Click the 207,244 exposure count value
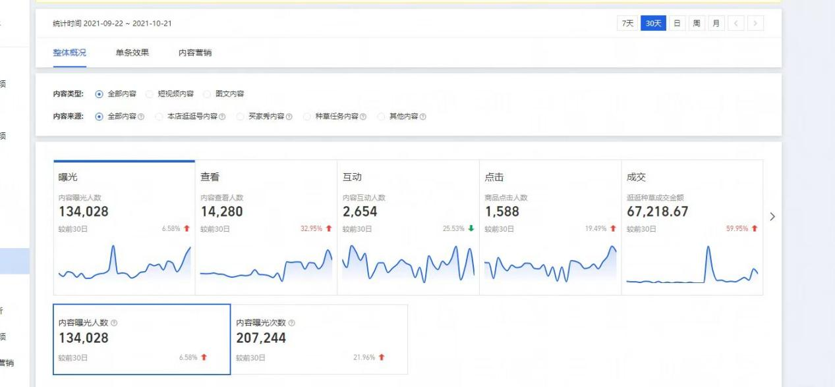This screenshot has width=835, height=387. coord(261,338)
